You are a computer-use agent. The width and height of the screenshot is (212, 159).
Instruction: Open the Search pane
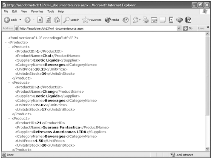[71, 20]
